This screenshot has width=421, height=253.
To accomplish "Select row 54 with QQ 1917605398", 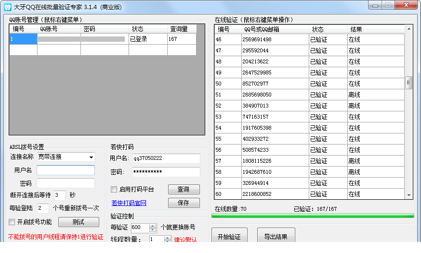I will pyautogui.click(x=310, y=128).
